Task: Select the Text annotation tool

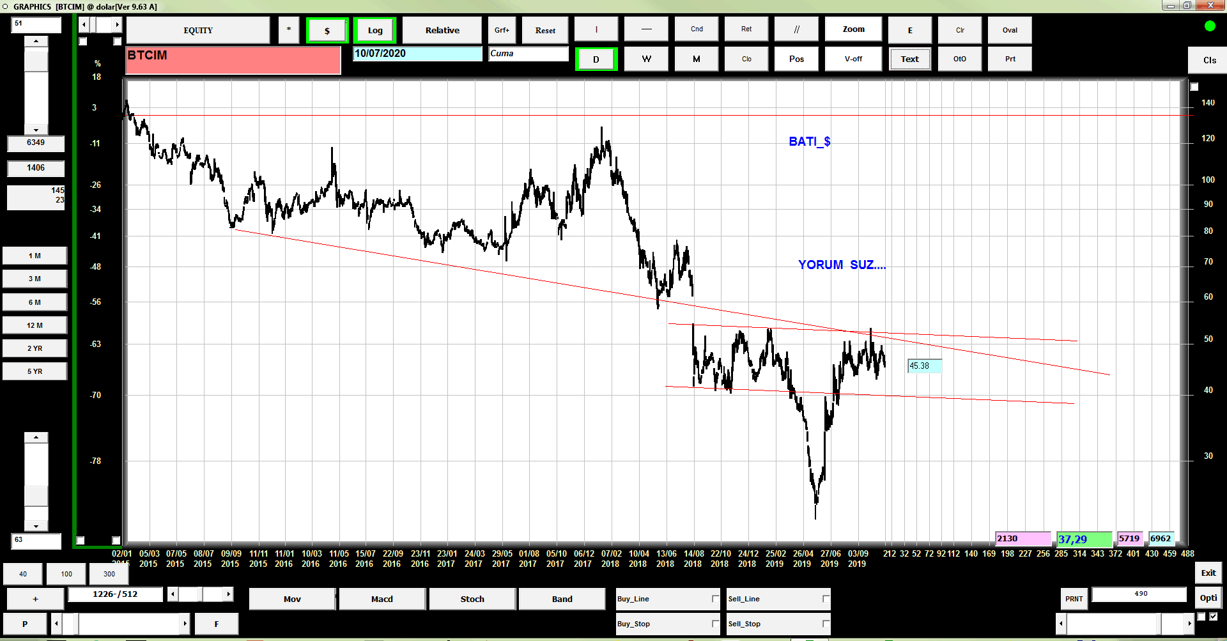Action: 910,59
